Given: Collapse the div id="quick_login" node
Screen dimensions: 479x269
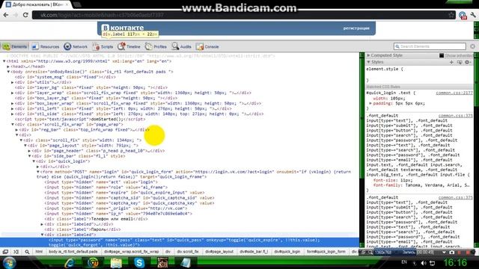Looking at the screenshot, I should (34, 161).
